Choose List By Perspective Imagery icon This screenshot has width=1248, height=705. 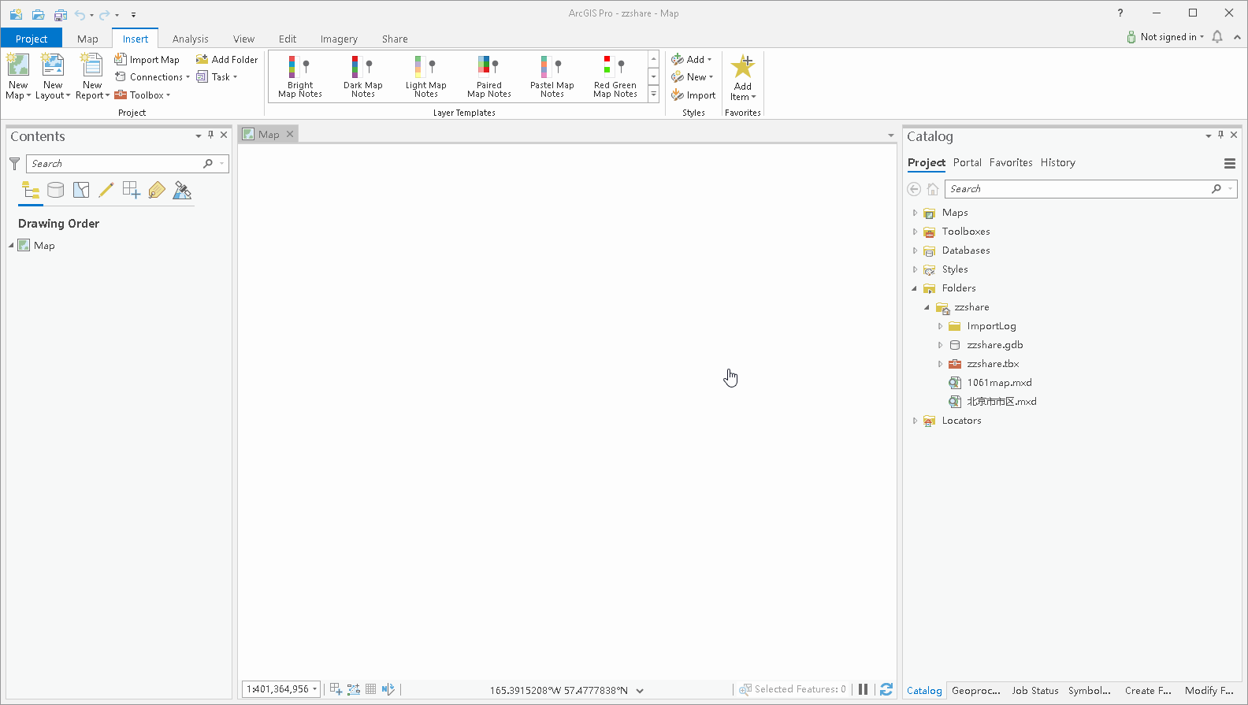tap(182, 190)
